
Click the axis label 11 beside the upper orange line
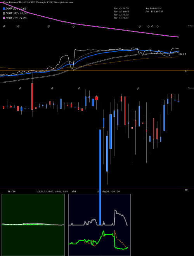click(186, 71)
